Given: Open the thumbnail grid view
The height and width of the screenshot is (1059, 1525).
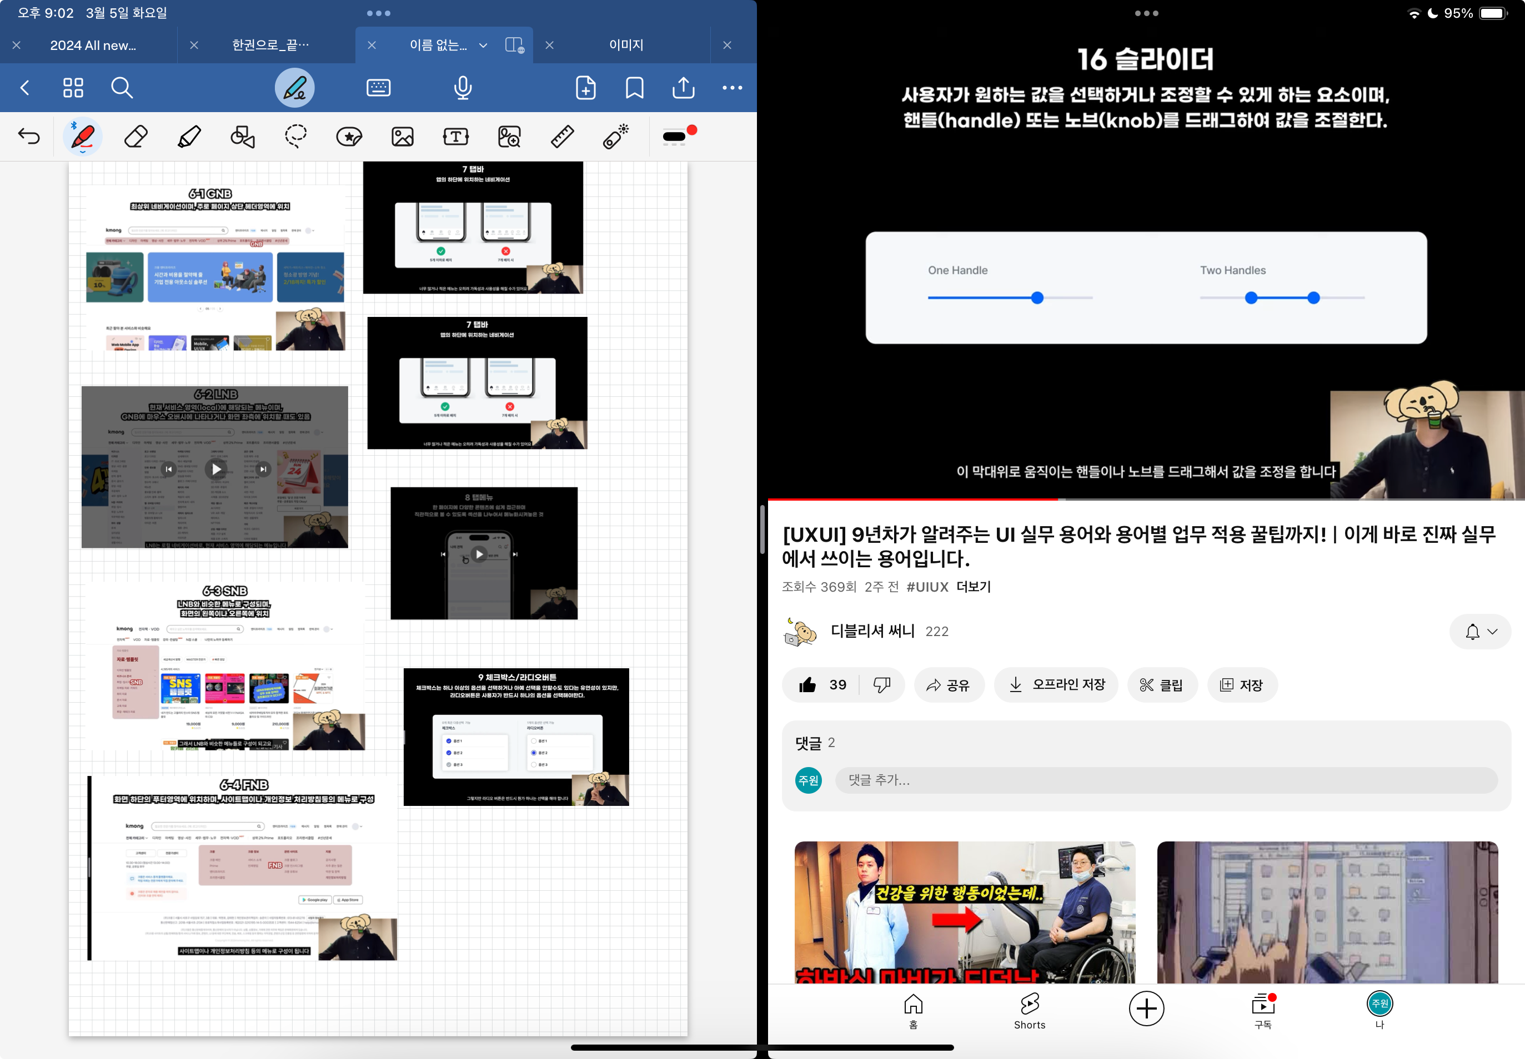Looking at the screenshot, I should tap(73, 88).
